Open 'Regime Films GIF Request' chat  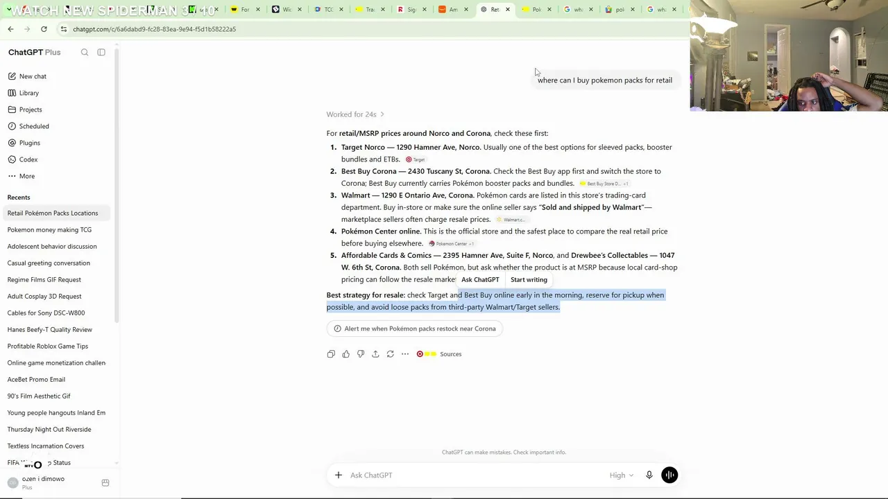pyautogui.click(x=55, y=280)
